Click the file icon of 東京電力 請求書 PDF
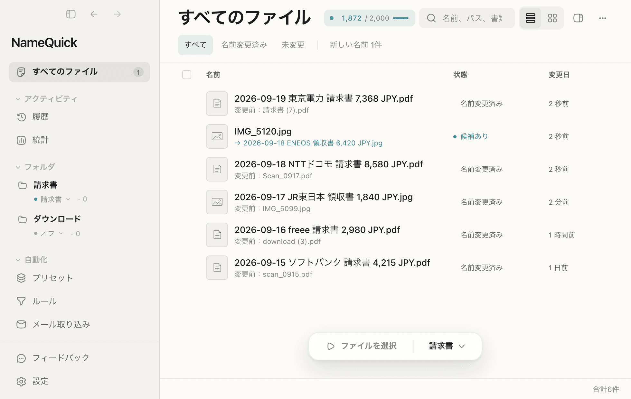631x399 pixels. (217, 104)
